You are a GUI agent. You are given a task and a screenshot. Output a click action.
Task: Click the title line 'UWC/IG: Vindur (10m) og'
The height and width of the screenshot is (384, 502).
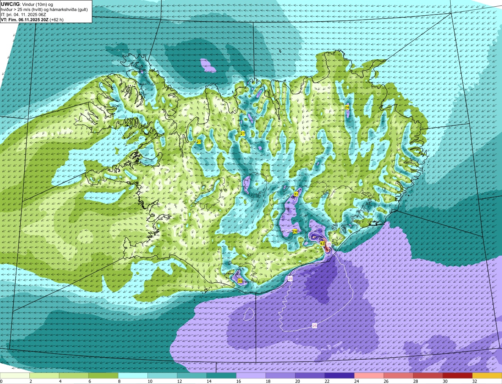(27, 4)
